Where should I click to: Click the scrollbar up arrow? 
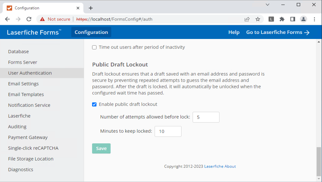click(319, 42)
